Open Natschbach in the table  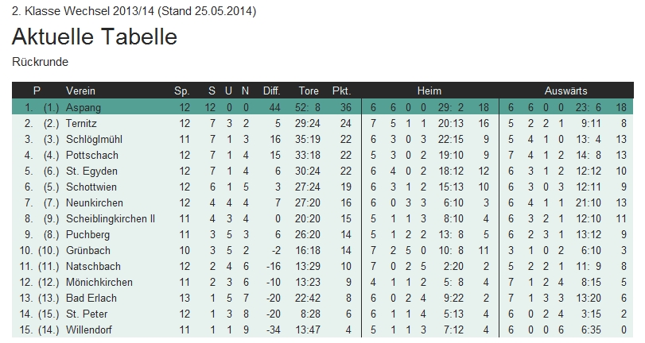point(91,266)
